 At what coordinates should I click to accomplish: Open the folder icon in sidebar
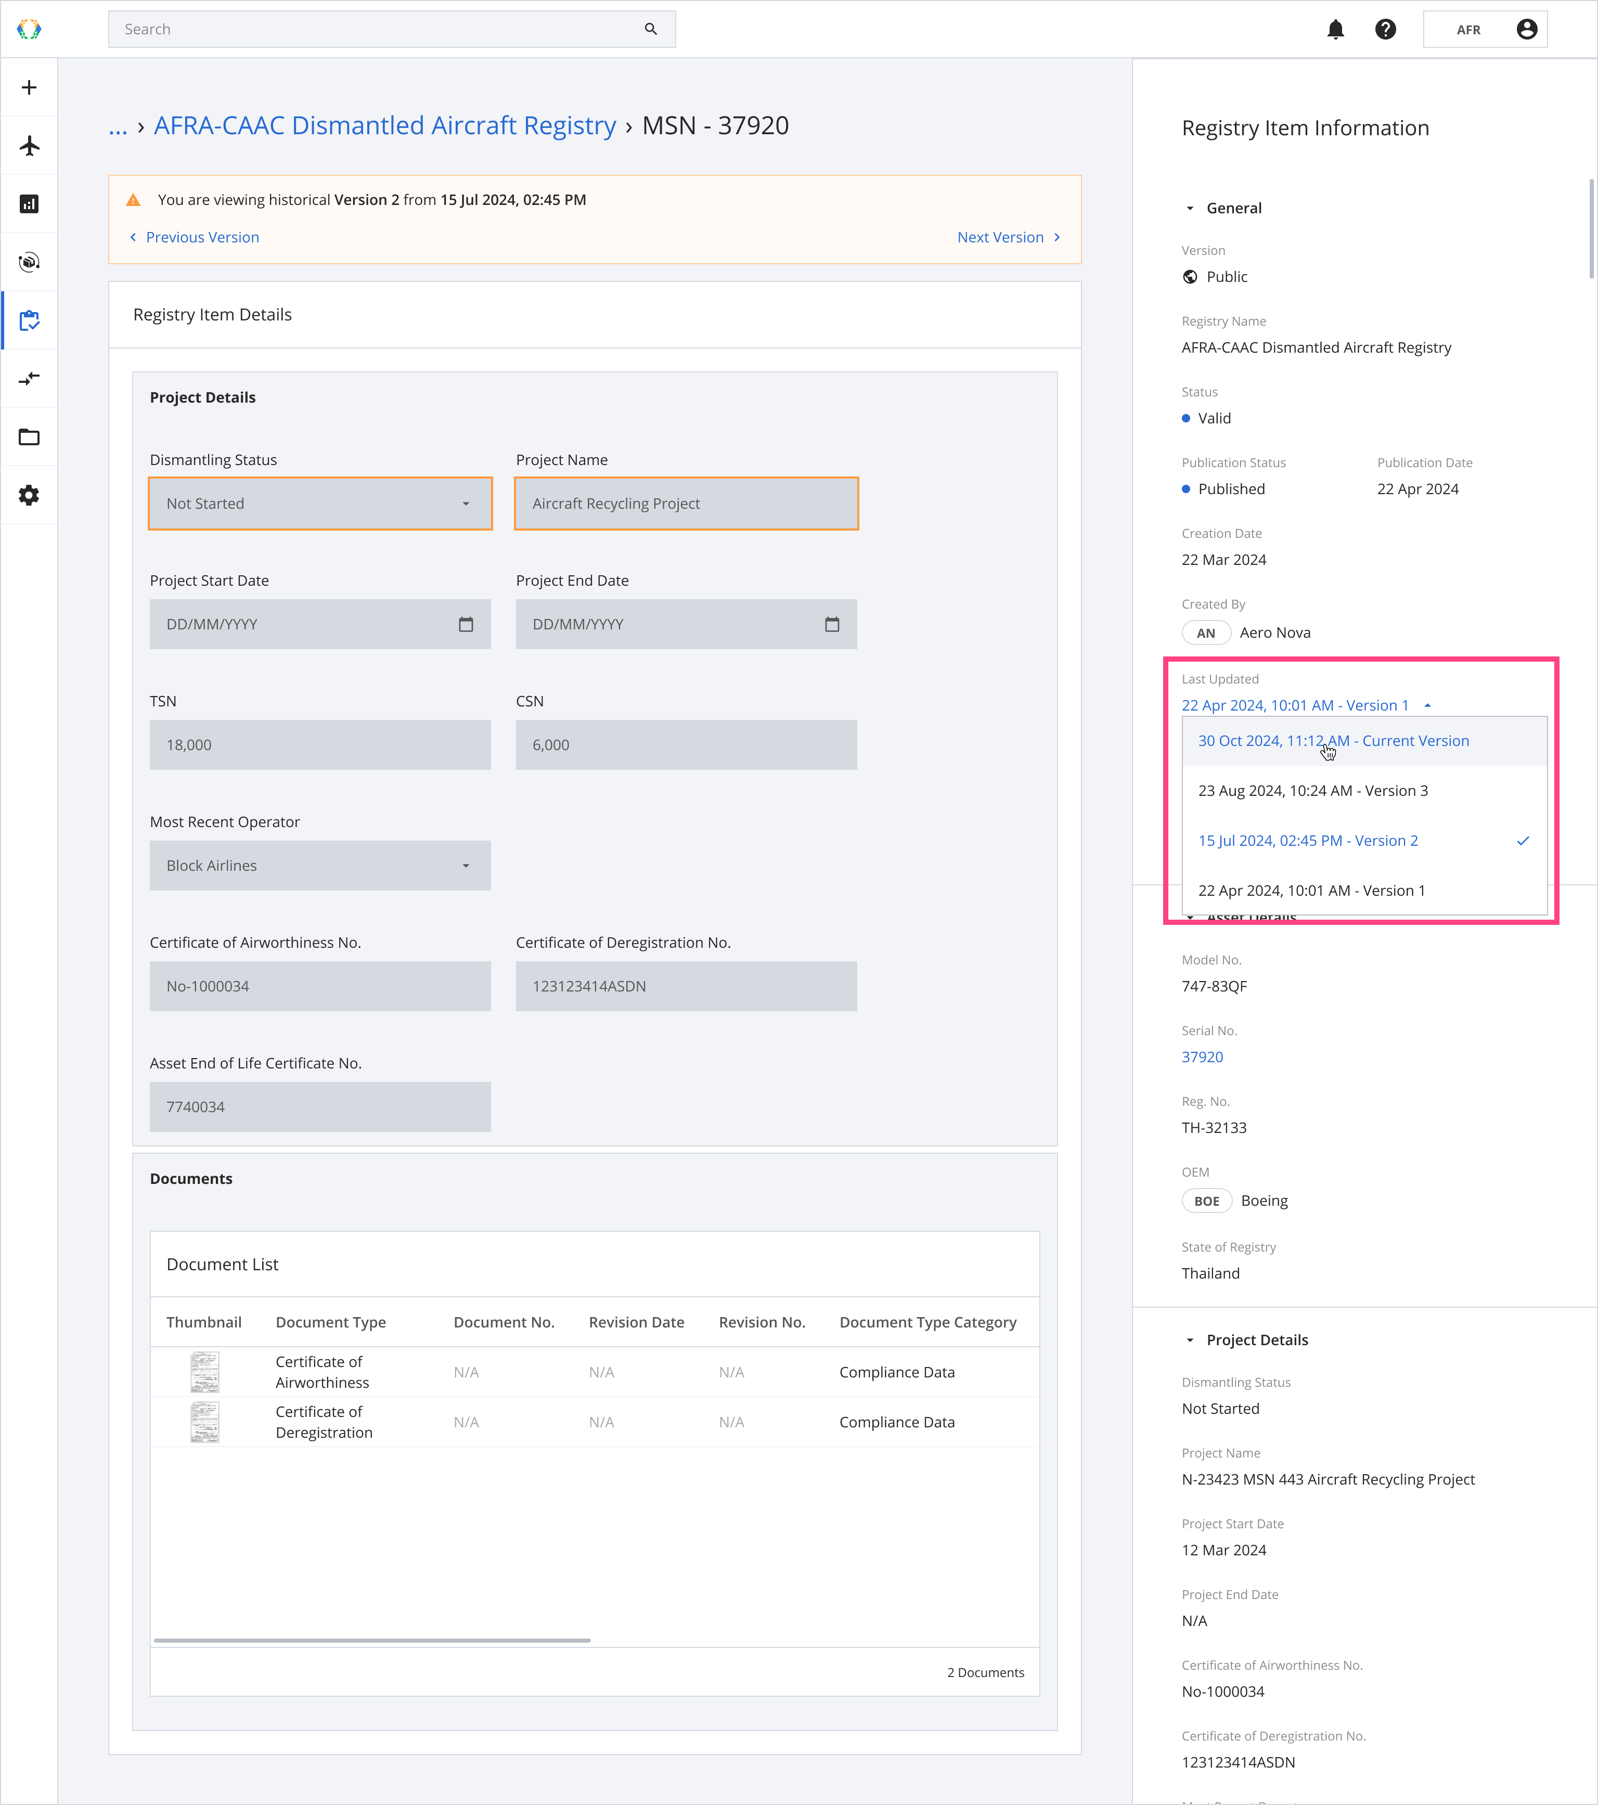pyautogui.click(x=29, y=437)
